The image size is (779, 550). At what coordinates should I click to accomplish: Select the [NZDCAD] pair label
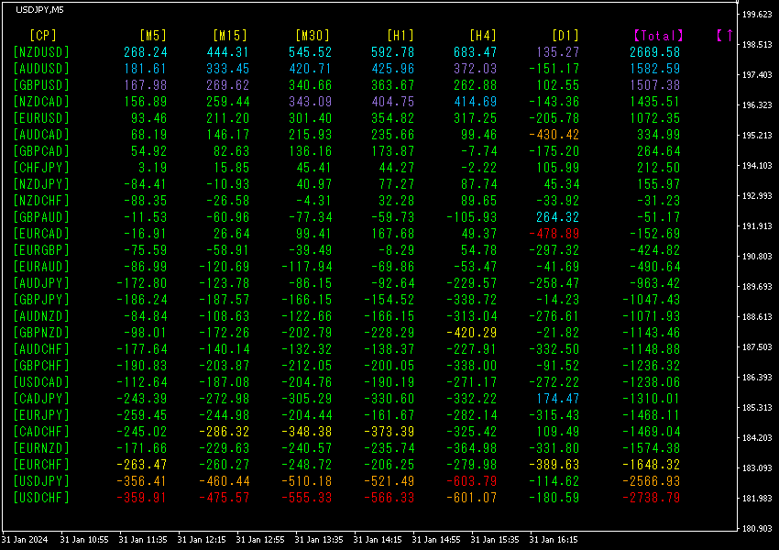pos(41,102)
